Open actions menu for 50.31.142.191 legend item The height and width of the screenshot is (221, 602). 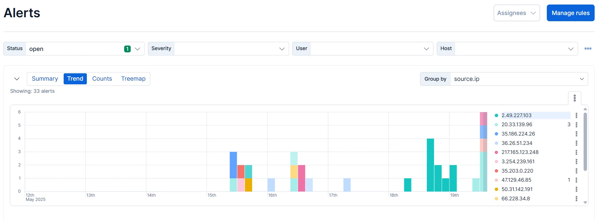576,189
